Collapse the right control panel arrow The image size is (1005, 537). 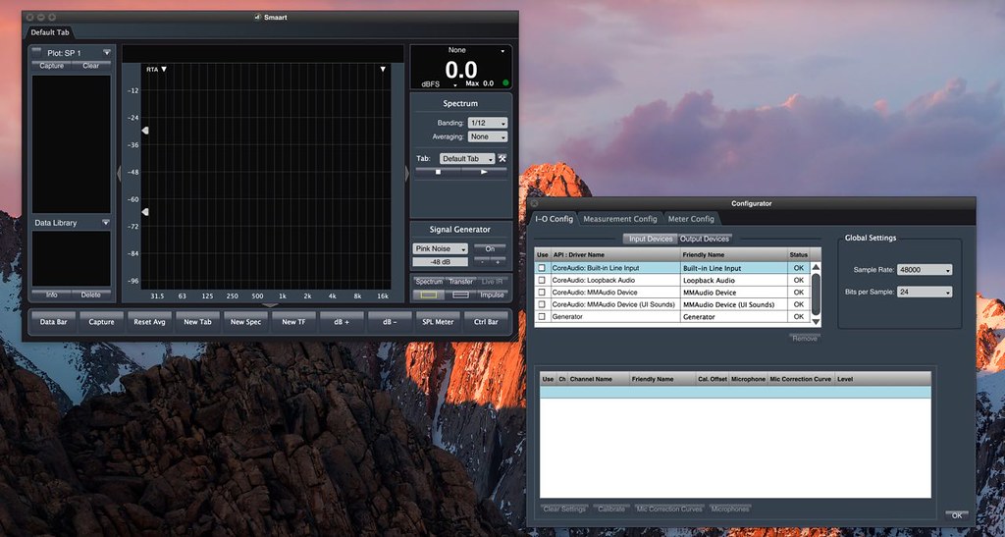pos(406,173)
